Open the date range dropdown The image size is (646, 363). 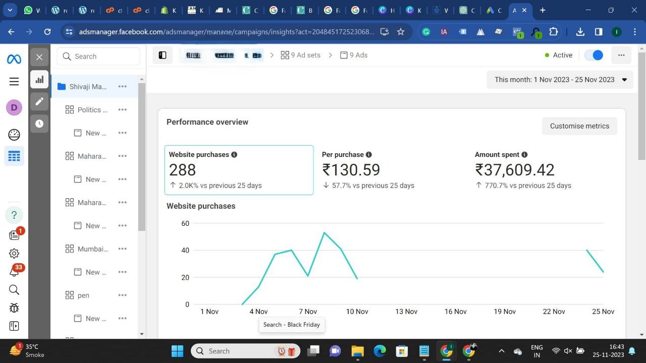coord(560,80)
